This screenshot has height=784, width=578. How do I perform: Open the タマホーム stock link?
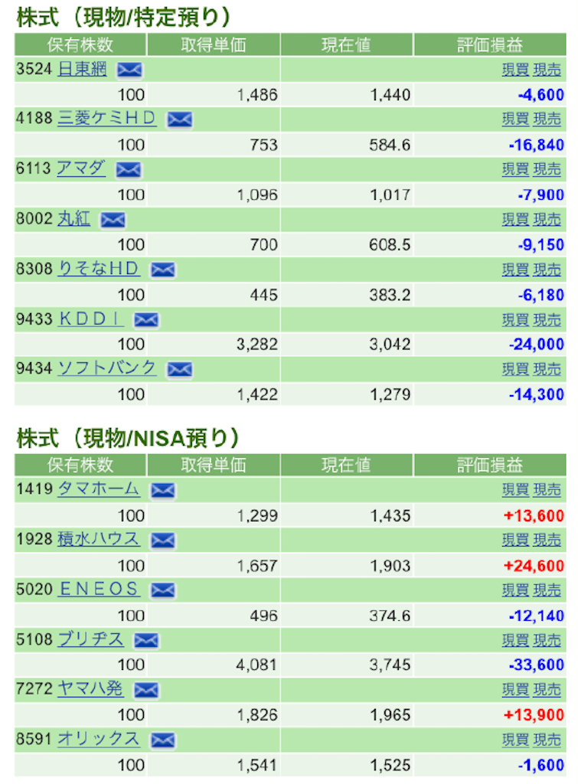[99, 489]
